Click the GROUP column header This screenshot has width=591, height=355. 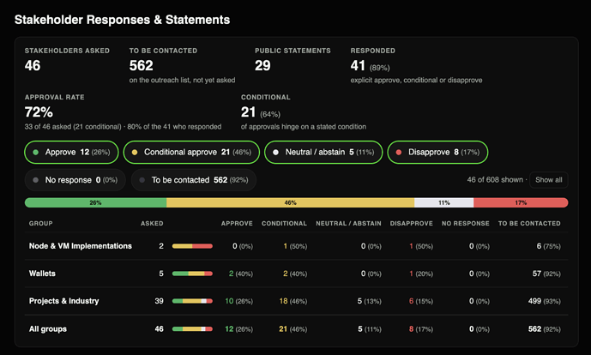40,224
